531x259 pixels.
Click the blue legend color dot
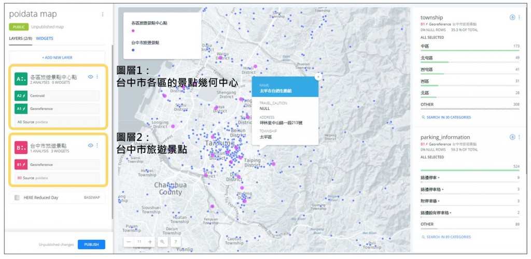[x=133, y=50]
